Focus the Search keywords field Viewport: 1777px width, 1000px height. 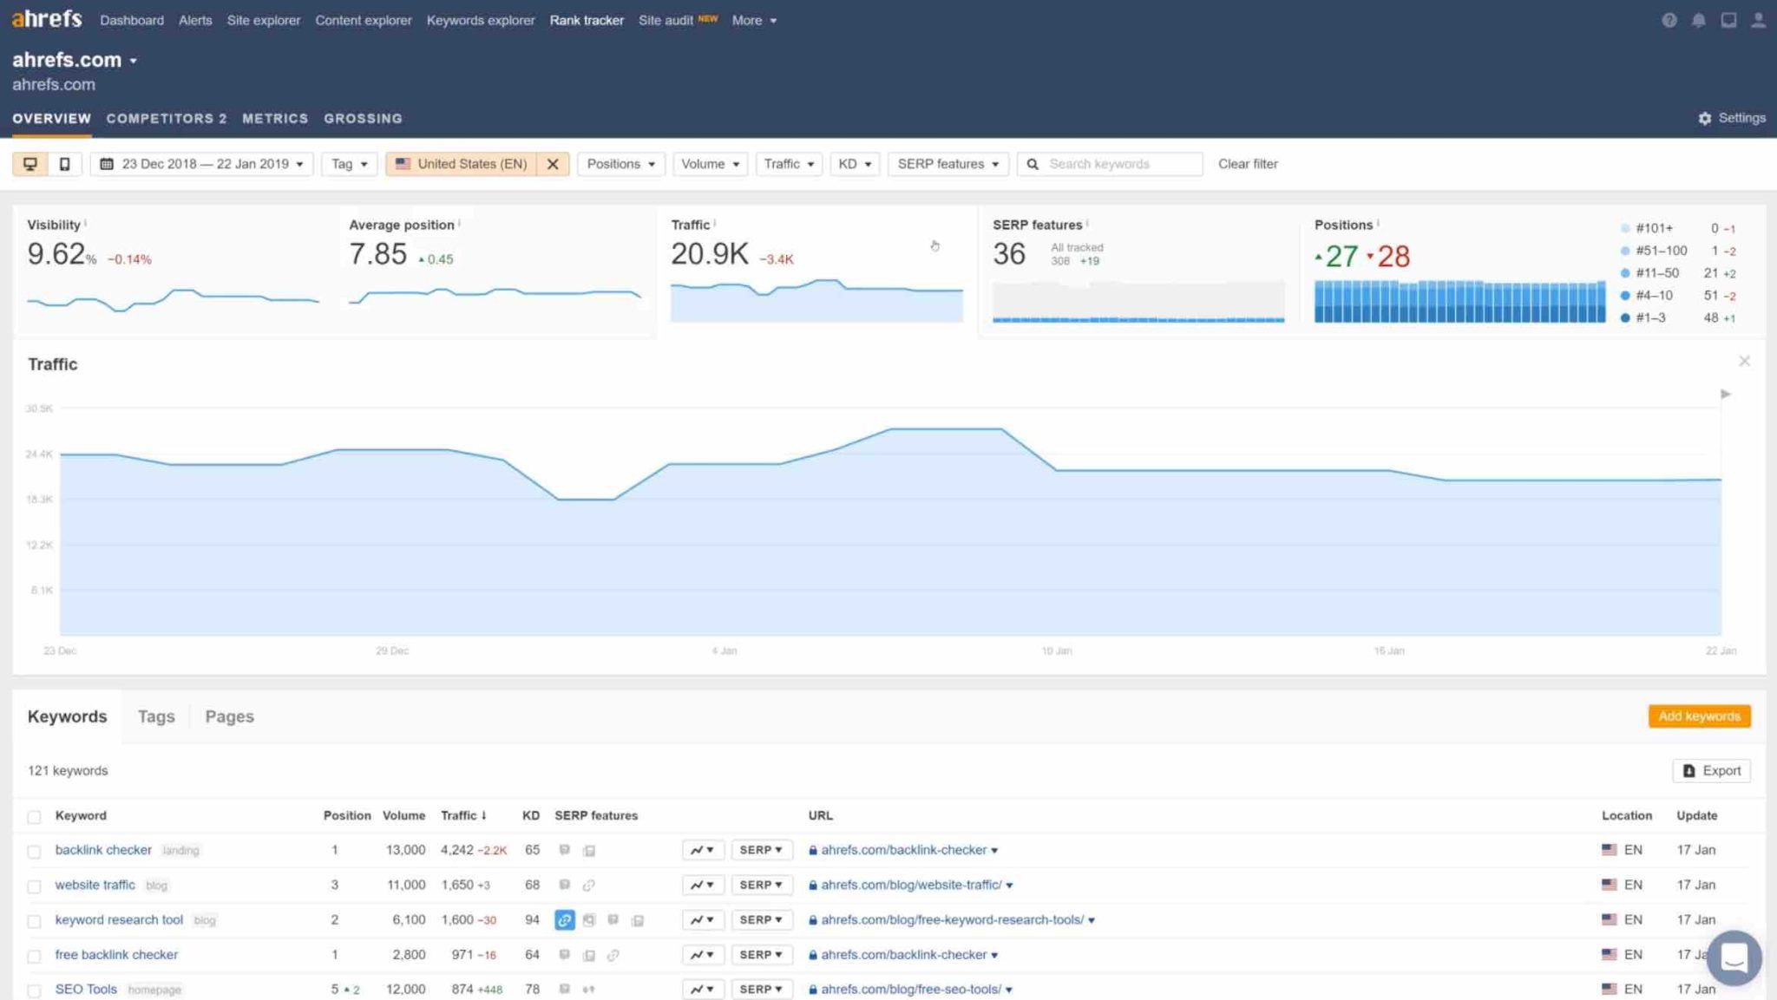(1110, 164)
